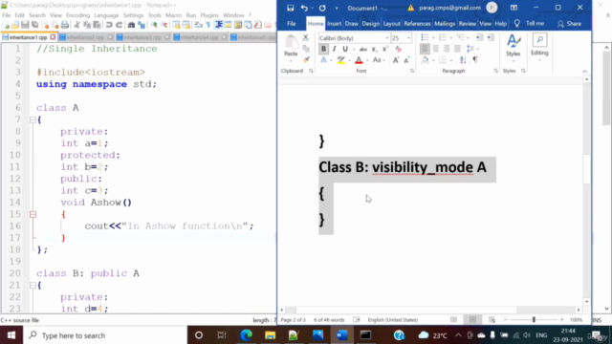Click Windows taskbar search box
612x344 pixels.
coord(105,335)
